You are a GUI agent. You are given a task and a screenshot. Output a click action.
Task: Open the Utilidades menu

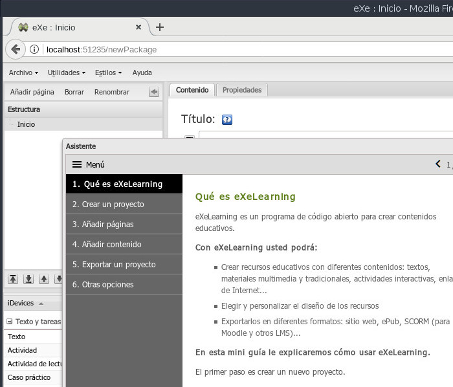[67, 72]
